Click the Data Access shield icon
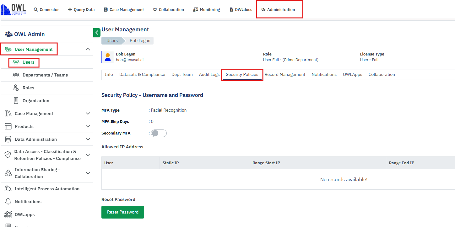Viewport: 455px width, 227px height. pos(8,155)
